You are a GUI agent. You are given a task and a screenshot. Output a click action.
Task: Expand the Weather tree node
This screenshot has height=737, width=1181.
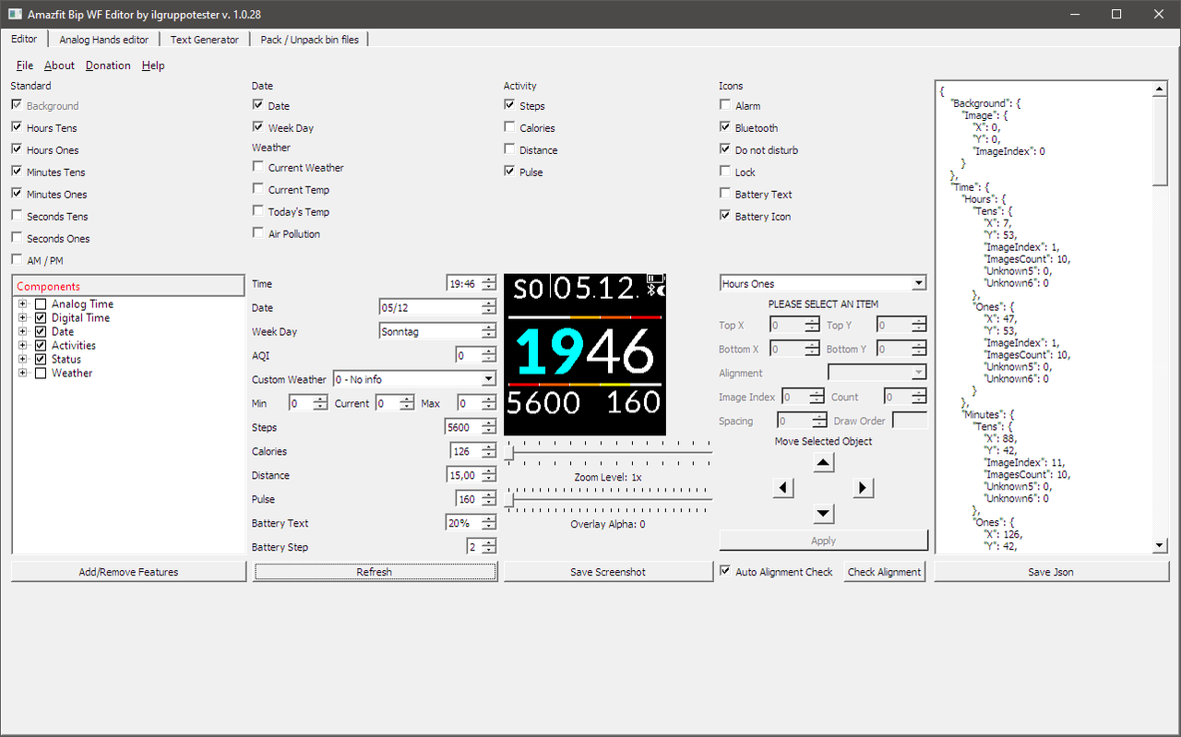(x=23, y=373)
